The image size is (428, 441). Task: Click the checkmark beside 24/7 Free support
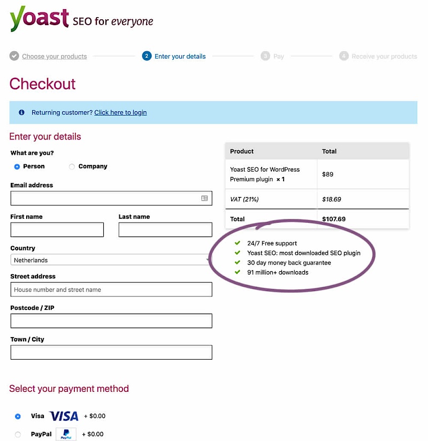click(238, 243)
